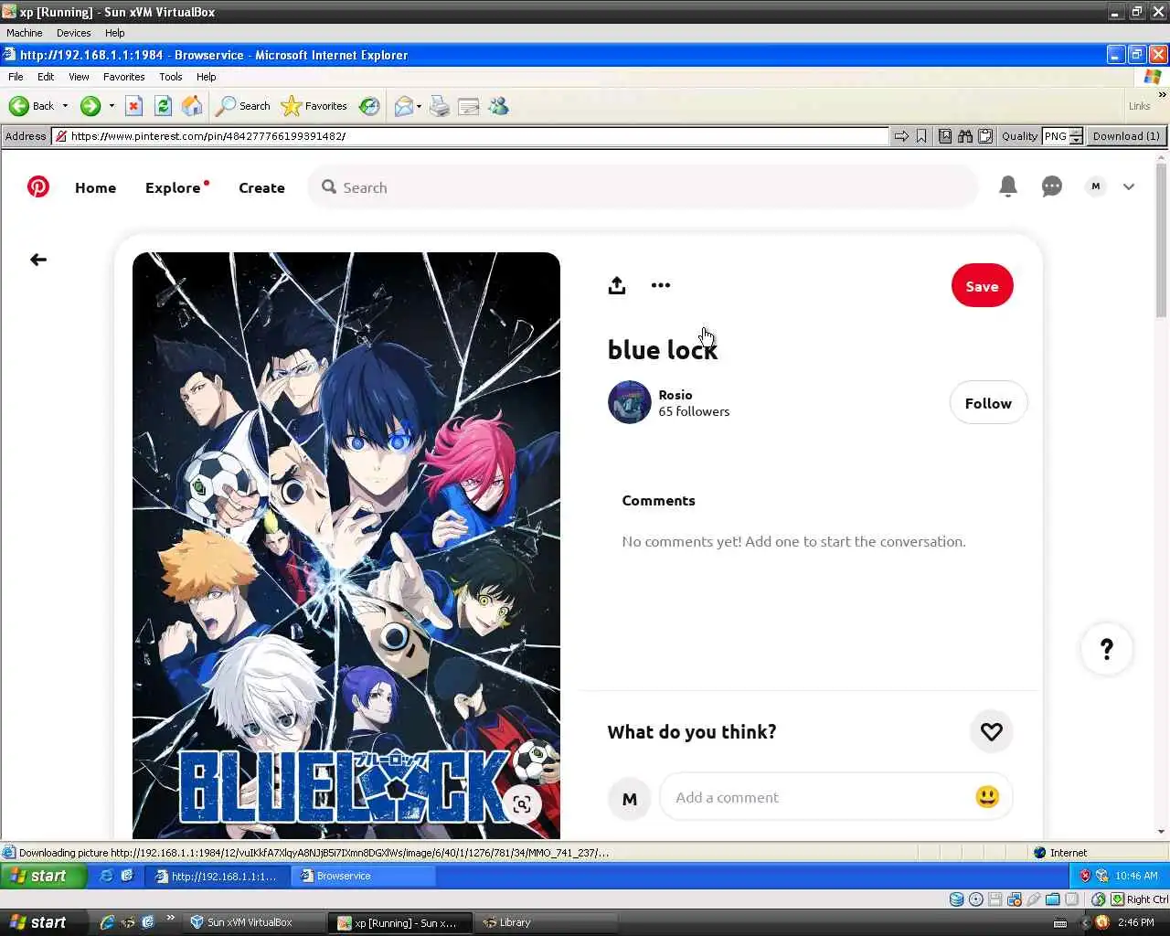This screenshot has width=1170, height=936.
Task: Toggle the heart react button
Action: (992, 731)
